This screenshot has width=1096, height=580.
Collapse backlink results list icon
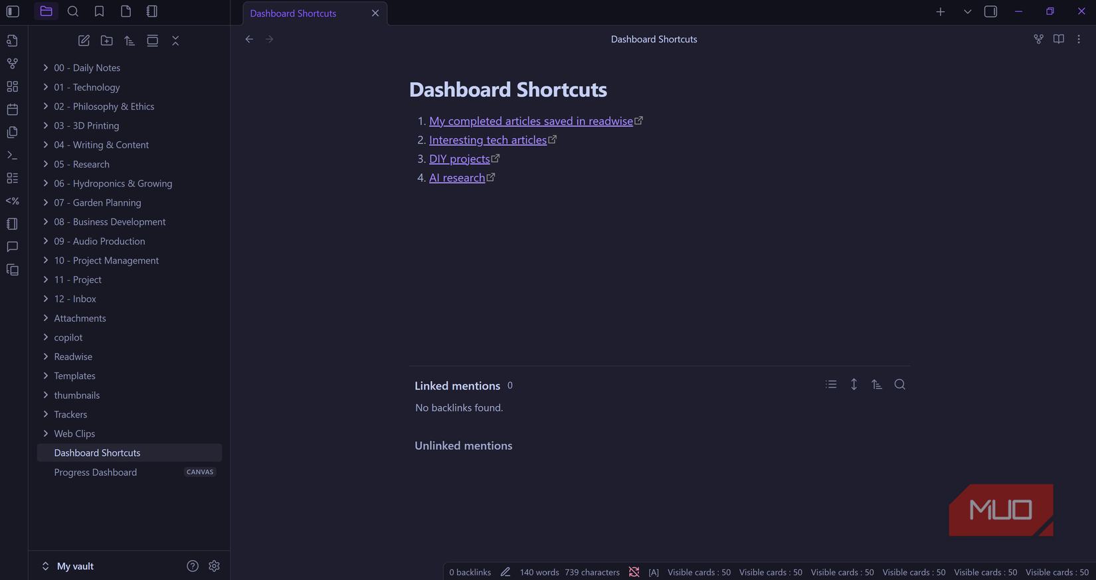click(x=831, y=384)
